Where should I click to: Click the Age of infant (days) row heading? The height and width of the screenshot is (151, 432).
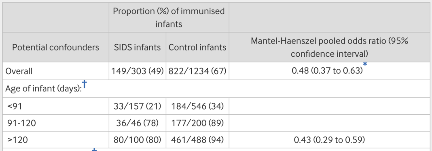[x=44, y=89]
